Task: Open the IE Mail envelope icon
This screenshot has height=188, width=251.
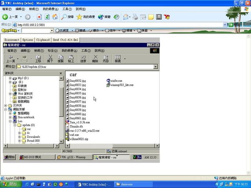Action: pos(126,17)
